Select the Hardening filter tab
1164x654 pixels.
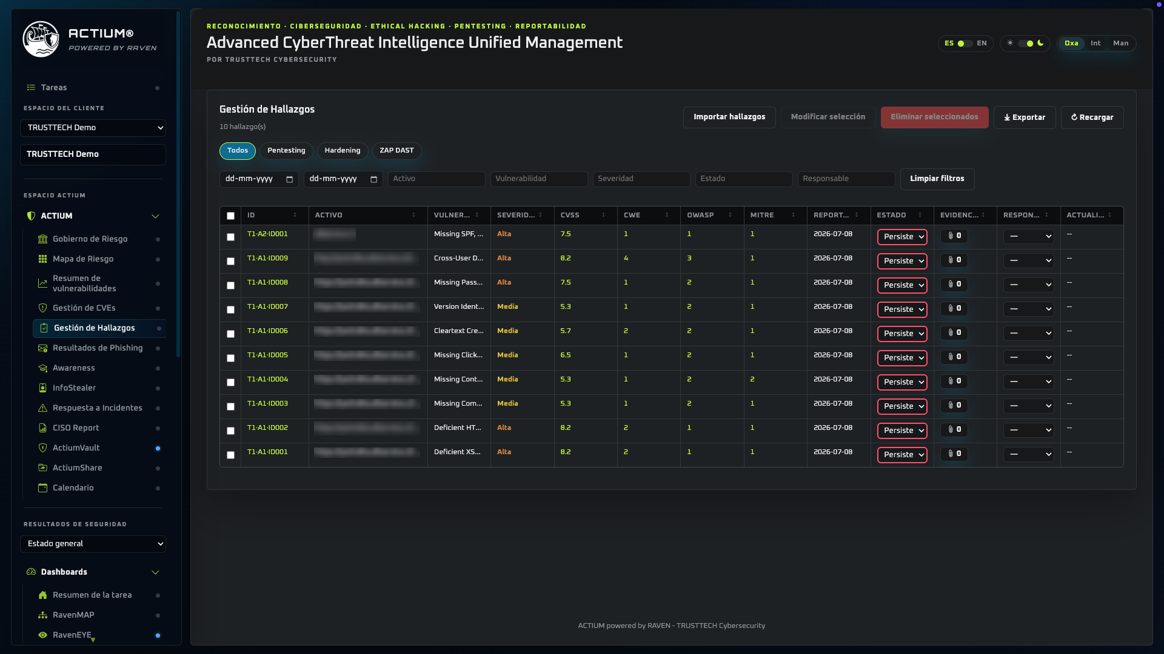pos(343,151)
